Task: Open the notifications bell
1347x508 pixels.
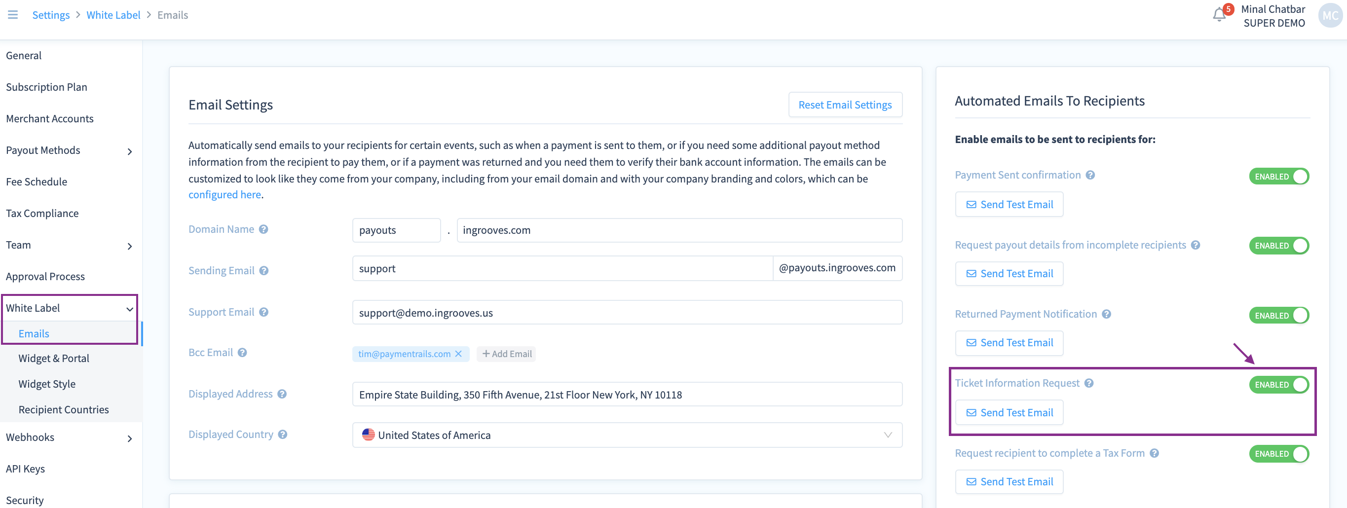Action: (x=1219, y=15)
